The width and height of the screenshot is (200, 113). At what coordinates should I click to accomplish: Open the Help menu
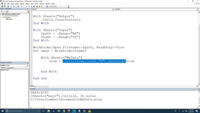tap(53, 4)
